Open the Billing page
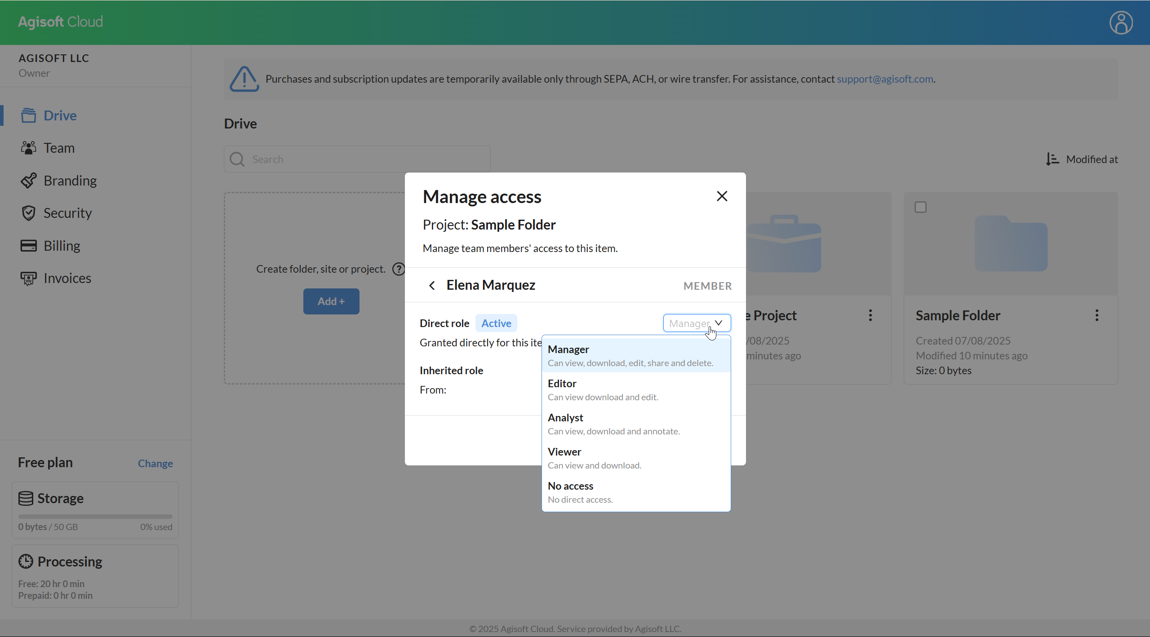 point(62,246)
